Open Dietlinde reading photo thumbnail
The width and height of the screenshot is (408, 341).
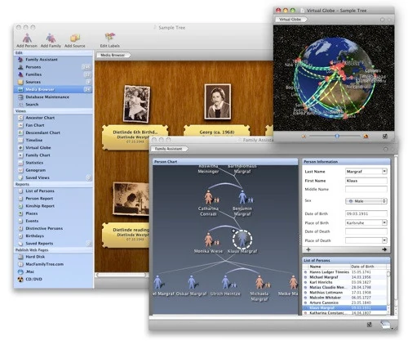131,199
